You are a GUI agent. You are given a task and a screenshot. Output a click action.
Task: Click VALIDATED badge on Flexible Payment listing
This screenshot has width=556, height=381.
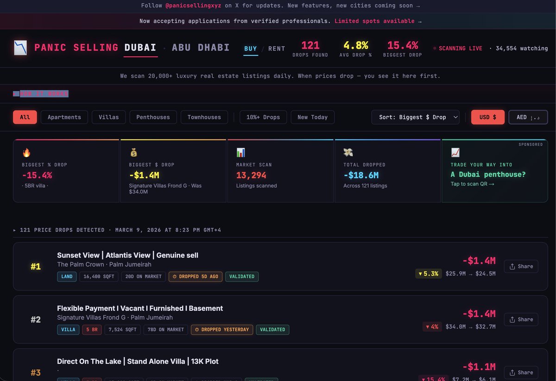click(x=272, y=330)
